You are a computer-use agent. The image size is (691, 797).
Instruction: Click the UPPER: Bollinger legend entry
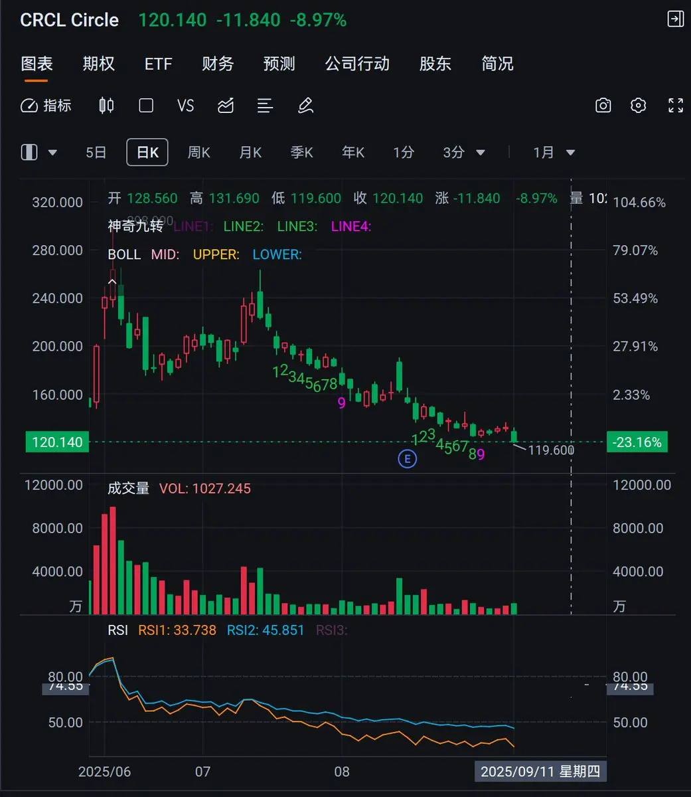click(216, 254)
